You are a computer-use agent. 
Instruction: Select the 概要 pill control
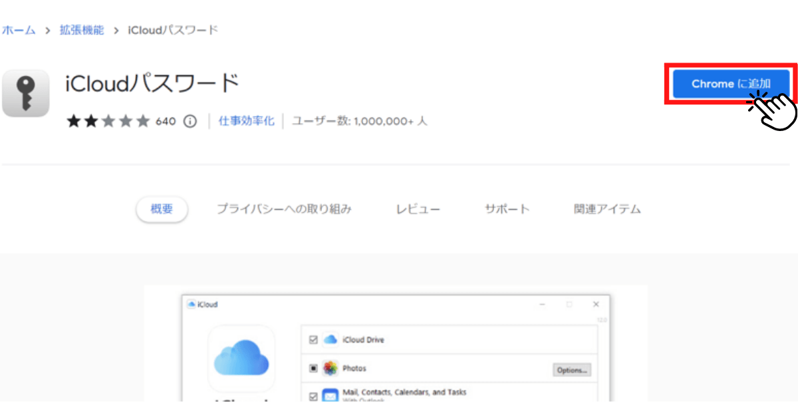(x=162, y=208)
